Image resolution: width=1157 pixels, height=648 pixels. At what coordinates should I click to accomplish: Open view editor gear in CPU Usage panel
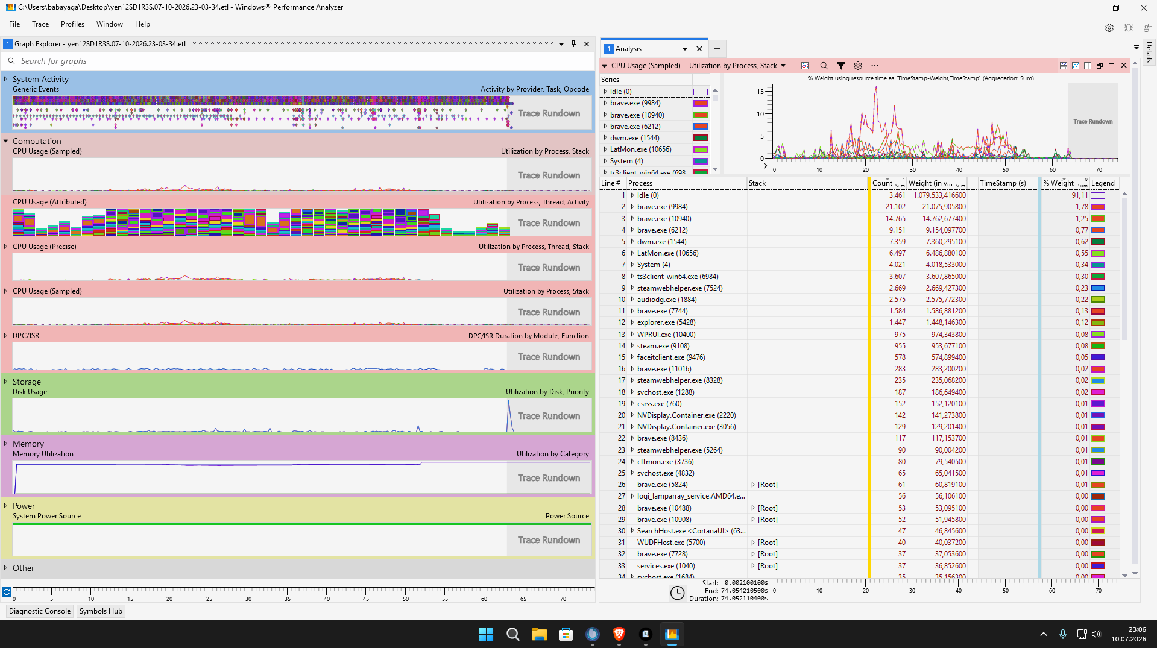[x=858, y=66]
